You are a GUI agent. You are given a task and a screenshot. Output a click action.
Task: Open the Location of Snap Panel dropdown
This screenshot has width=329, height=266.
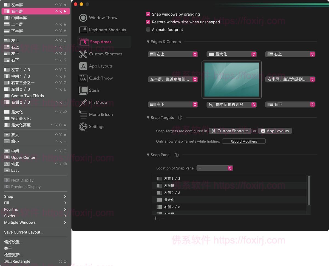point(215,168)
